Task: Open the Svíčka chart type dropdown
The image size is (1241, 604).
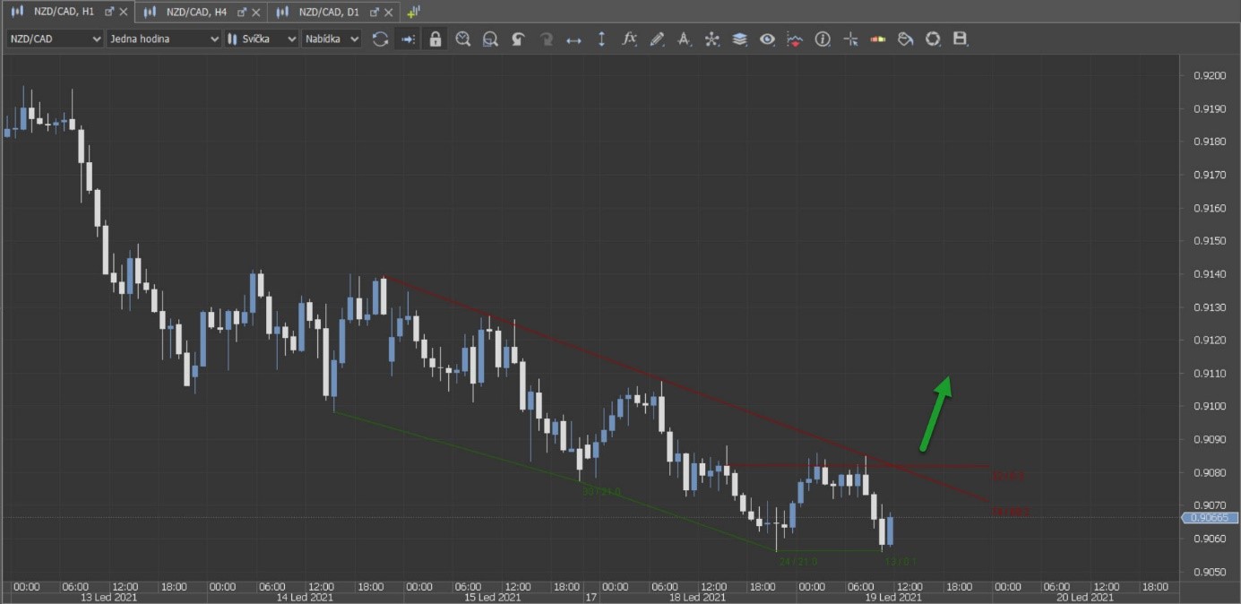Action: pyautogui.click(x=261, y=39)
